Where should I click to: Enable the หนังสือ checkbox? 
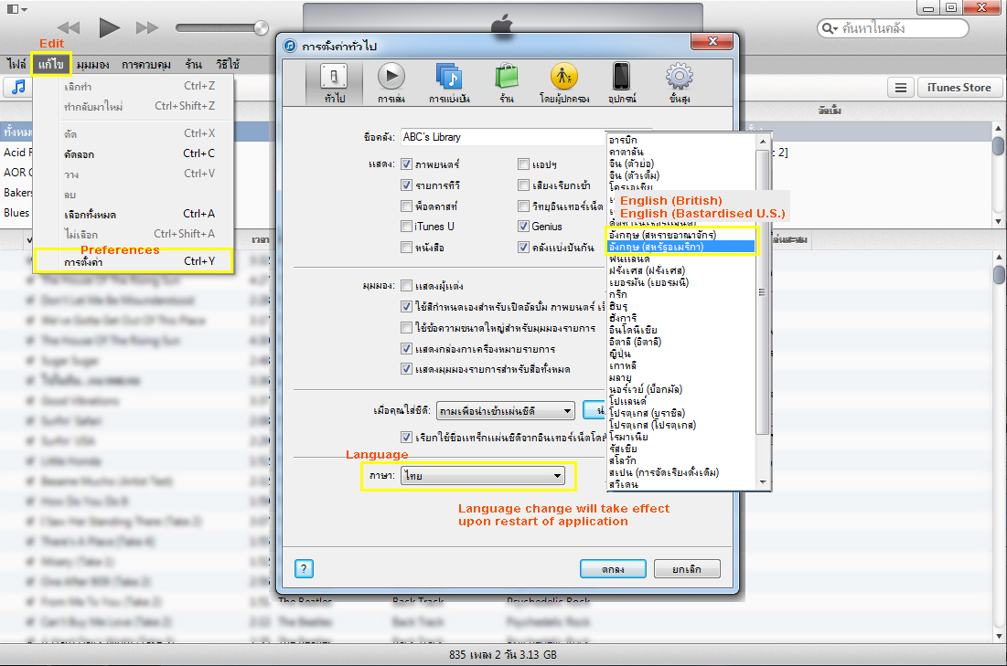pyautogui.click(x=406, y=247)
